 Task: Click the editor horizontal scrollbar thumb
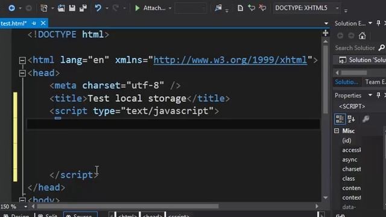pyautogui.click(x=127, y=206)
